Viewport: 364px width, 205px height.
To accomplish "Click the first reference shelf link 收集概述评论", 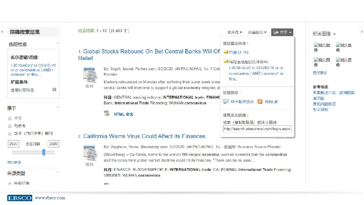I will click(334, 95).
